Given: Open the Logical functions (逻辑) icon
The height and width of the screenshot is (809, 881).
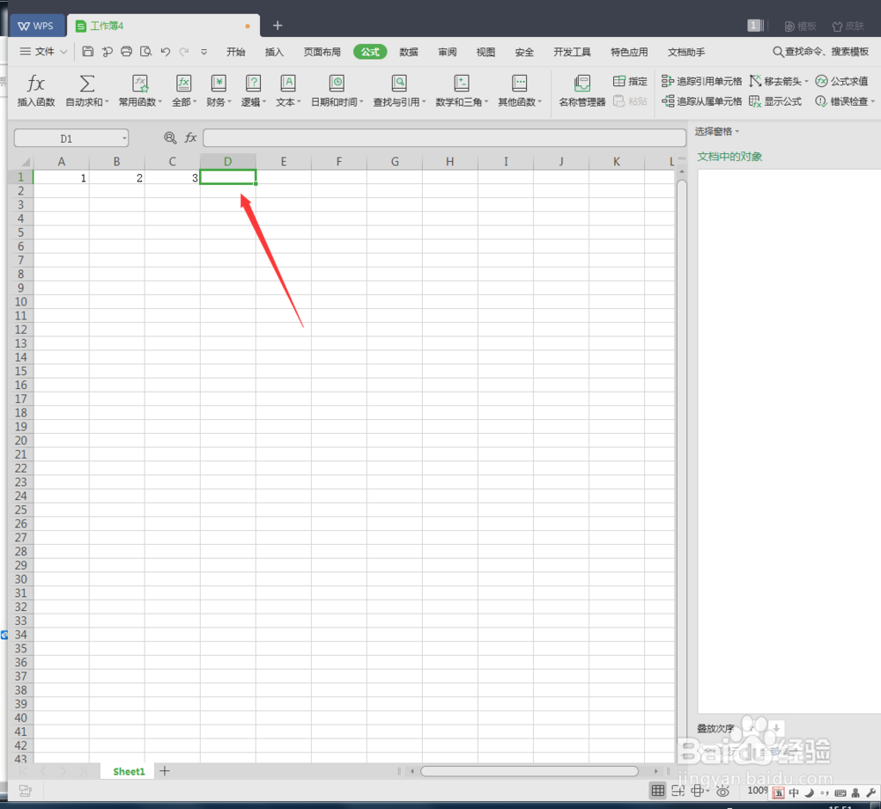Looking at the screenshot, I should (x=253, y=84).
